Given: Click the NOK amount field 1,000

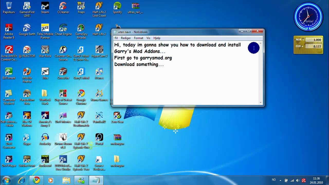Looking at the screenshot, I should (x=314, y=40).
